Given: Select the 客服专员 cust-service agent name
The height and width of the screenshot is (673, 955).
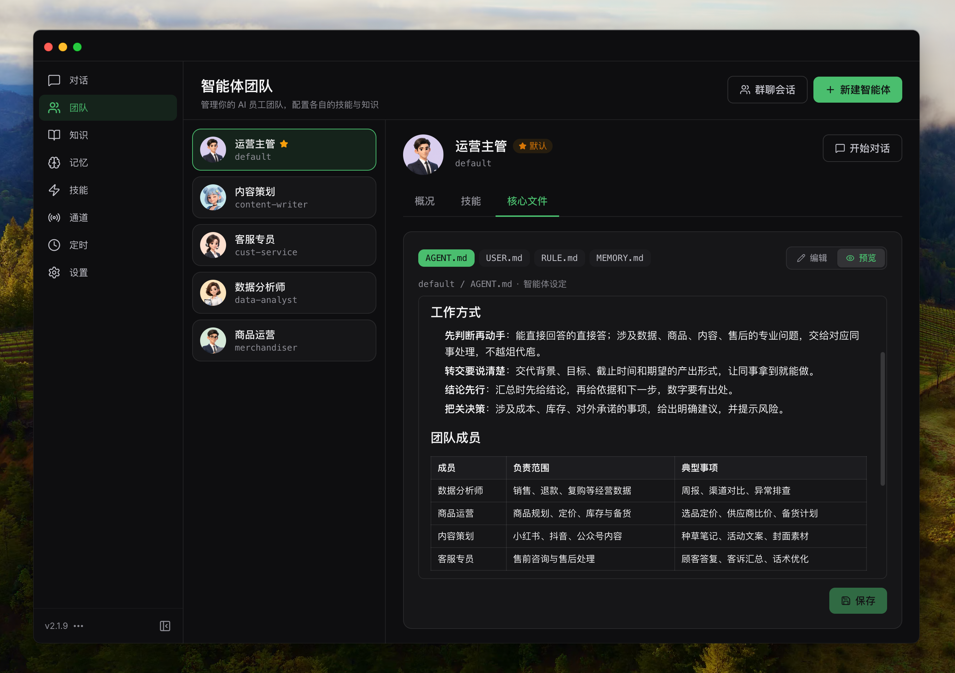Looking at the screenshot, I should point(255,239).
